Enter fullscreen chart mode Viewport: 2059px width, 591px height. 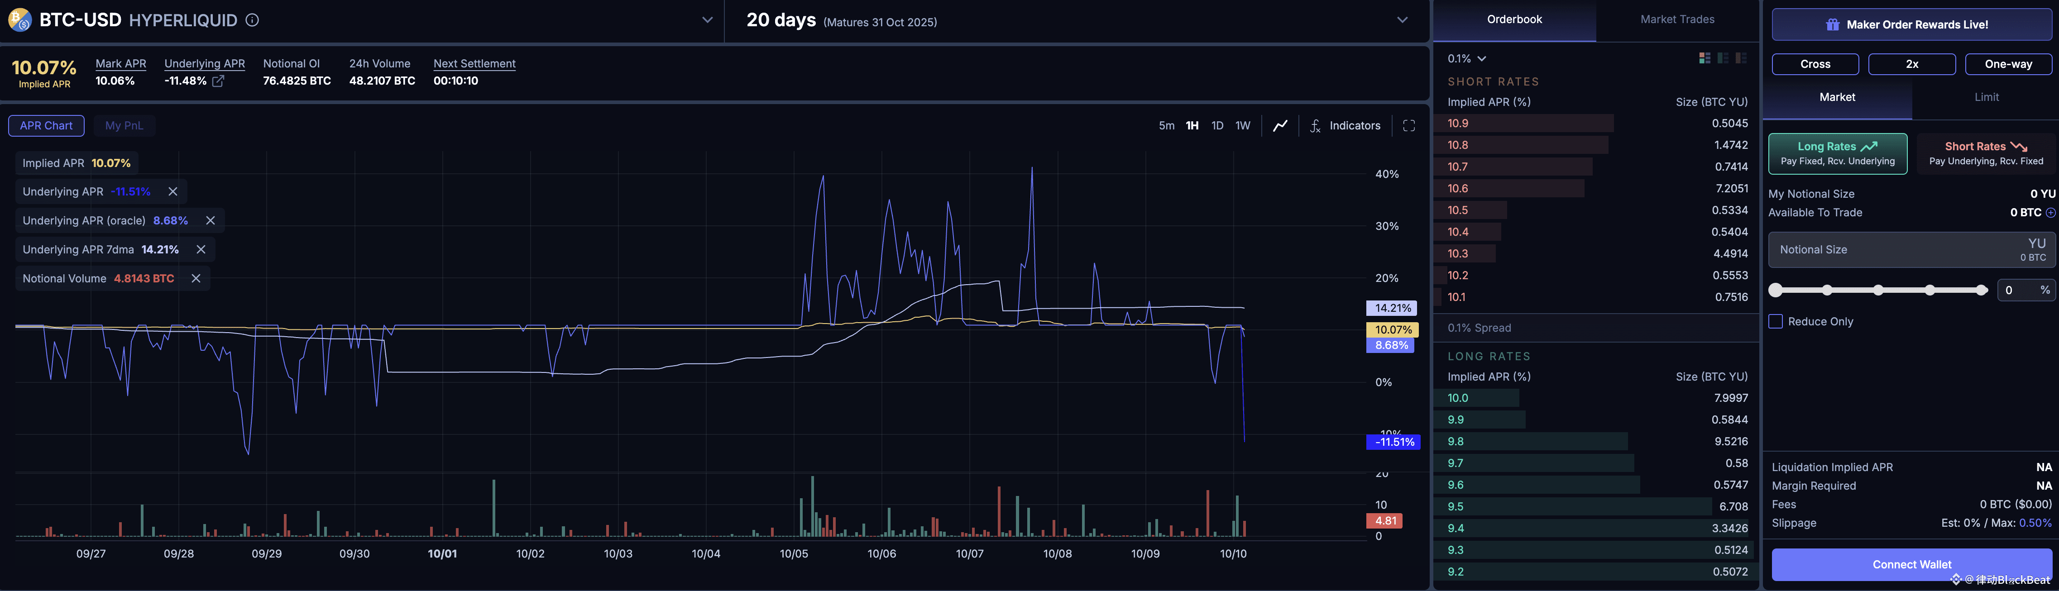(x=1408, y=125)
